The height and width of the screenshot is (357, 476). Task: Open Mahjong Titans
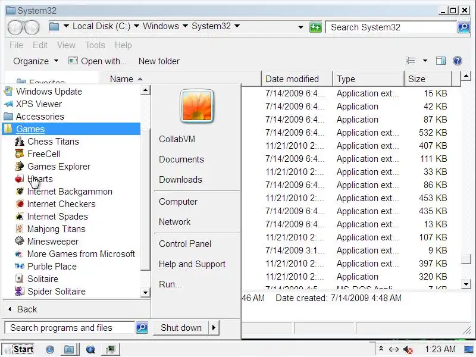[x=51, y=229]
